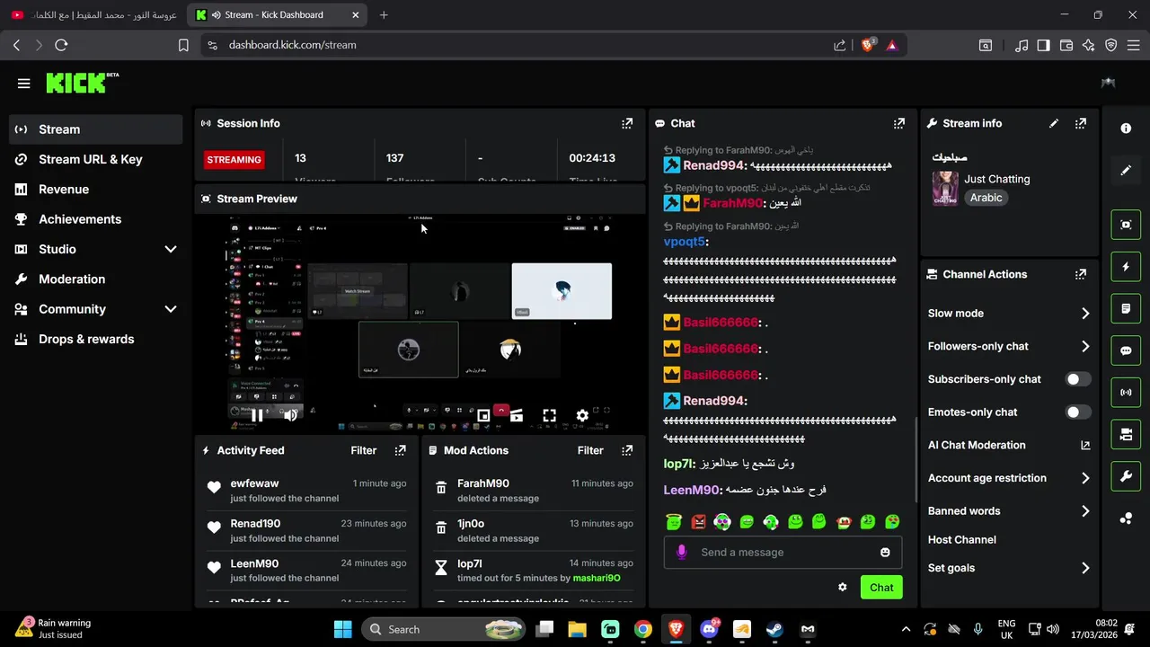The width and height of the screenshot is (1150, 647).
Task: Open Moderation in the sidebar
Action: 96,279
